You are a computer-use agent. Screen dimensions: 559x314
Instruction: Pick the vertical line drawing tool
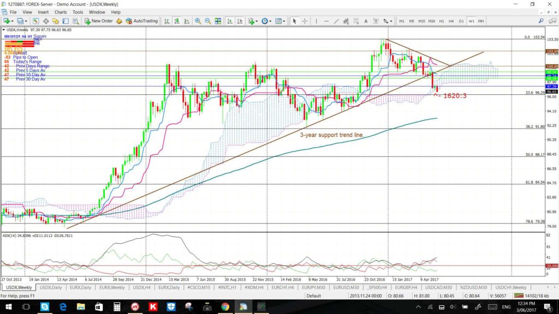click(316, 21)
